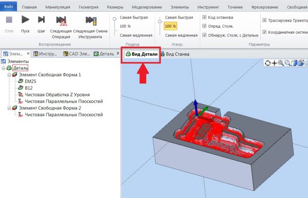The image size is (308, 198).
Task: Collapse Элемент Свободная Форма 1 node
Action: pyautogui.click(x=9, y=75)
